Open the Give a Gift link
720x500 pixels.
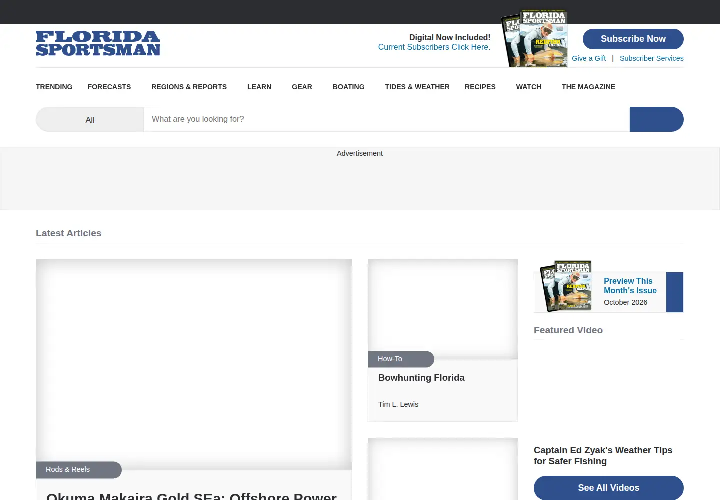589,58
